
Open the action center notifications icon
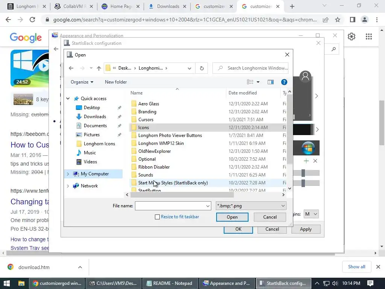[x=370, y=283]
